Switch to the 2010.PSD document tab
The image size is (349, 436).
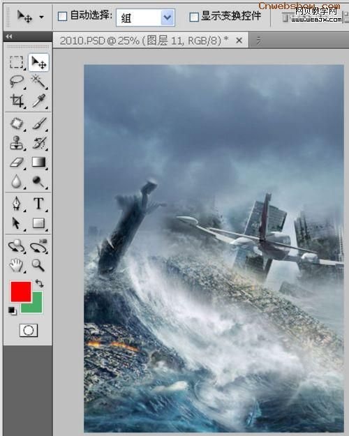coord(144,40)
